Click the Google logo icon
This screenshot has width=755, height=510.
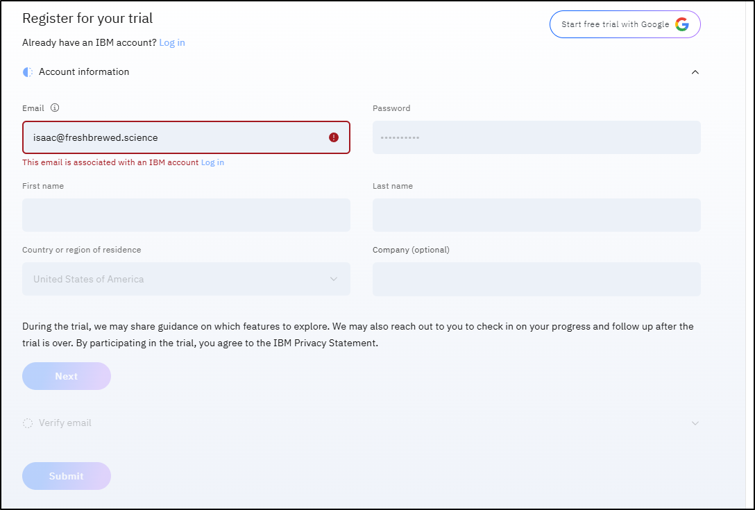click(x=682, y=24)
